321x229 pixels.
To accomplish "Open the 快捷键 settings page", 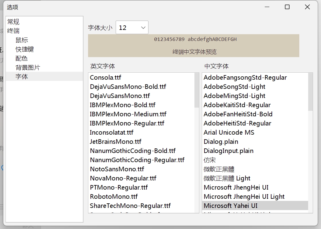I will 25,49.
